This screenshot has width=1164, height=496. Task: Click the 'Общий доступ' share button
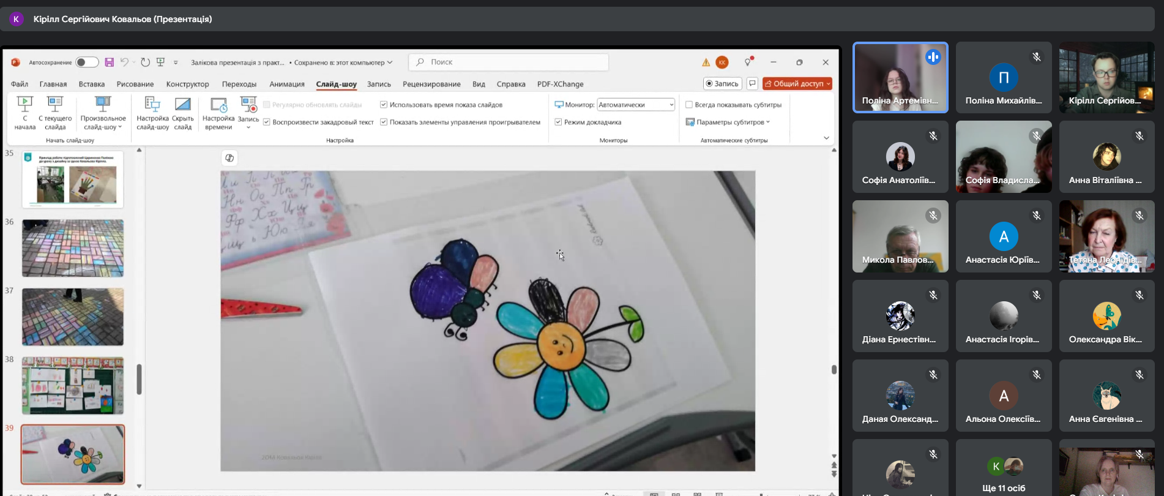click(x=797, y=84)
